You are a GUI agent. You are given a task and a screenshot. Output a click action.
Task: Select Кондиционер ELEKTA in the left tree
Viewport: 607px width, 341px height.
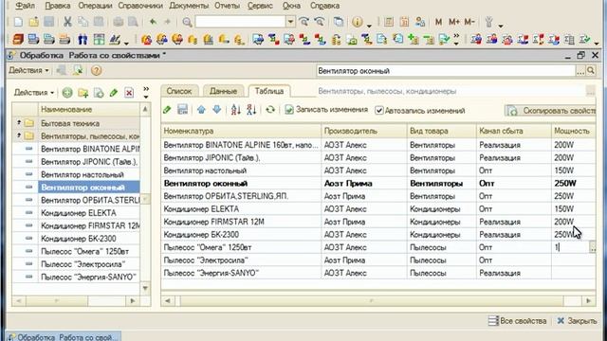[x=79, y=212]
